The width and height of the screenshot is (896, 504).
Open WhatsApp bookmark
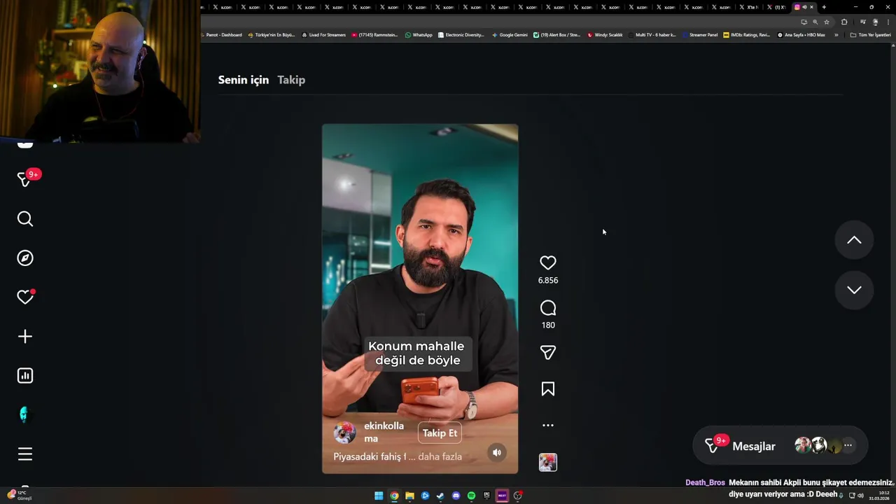(419, 35)
